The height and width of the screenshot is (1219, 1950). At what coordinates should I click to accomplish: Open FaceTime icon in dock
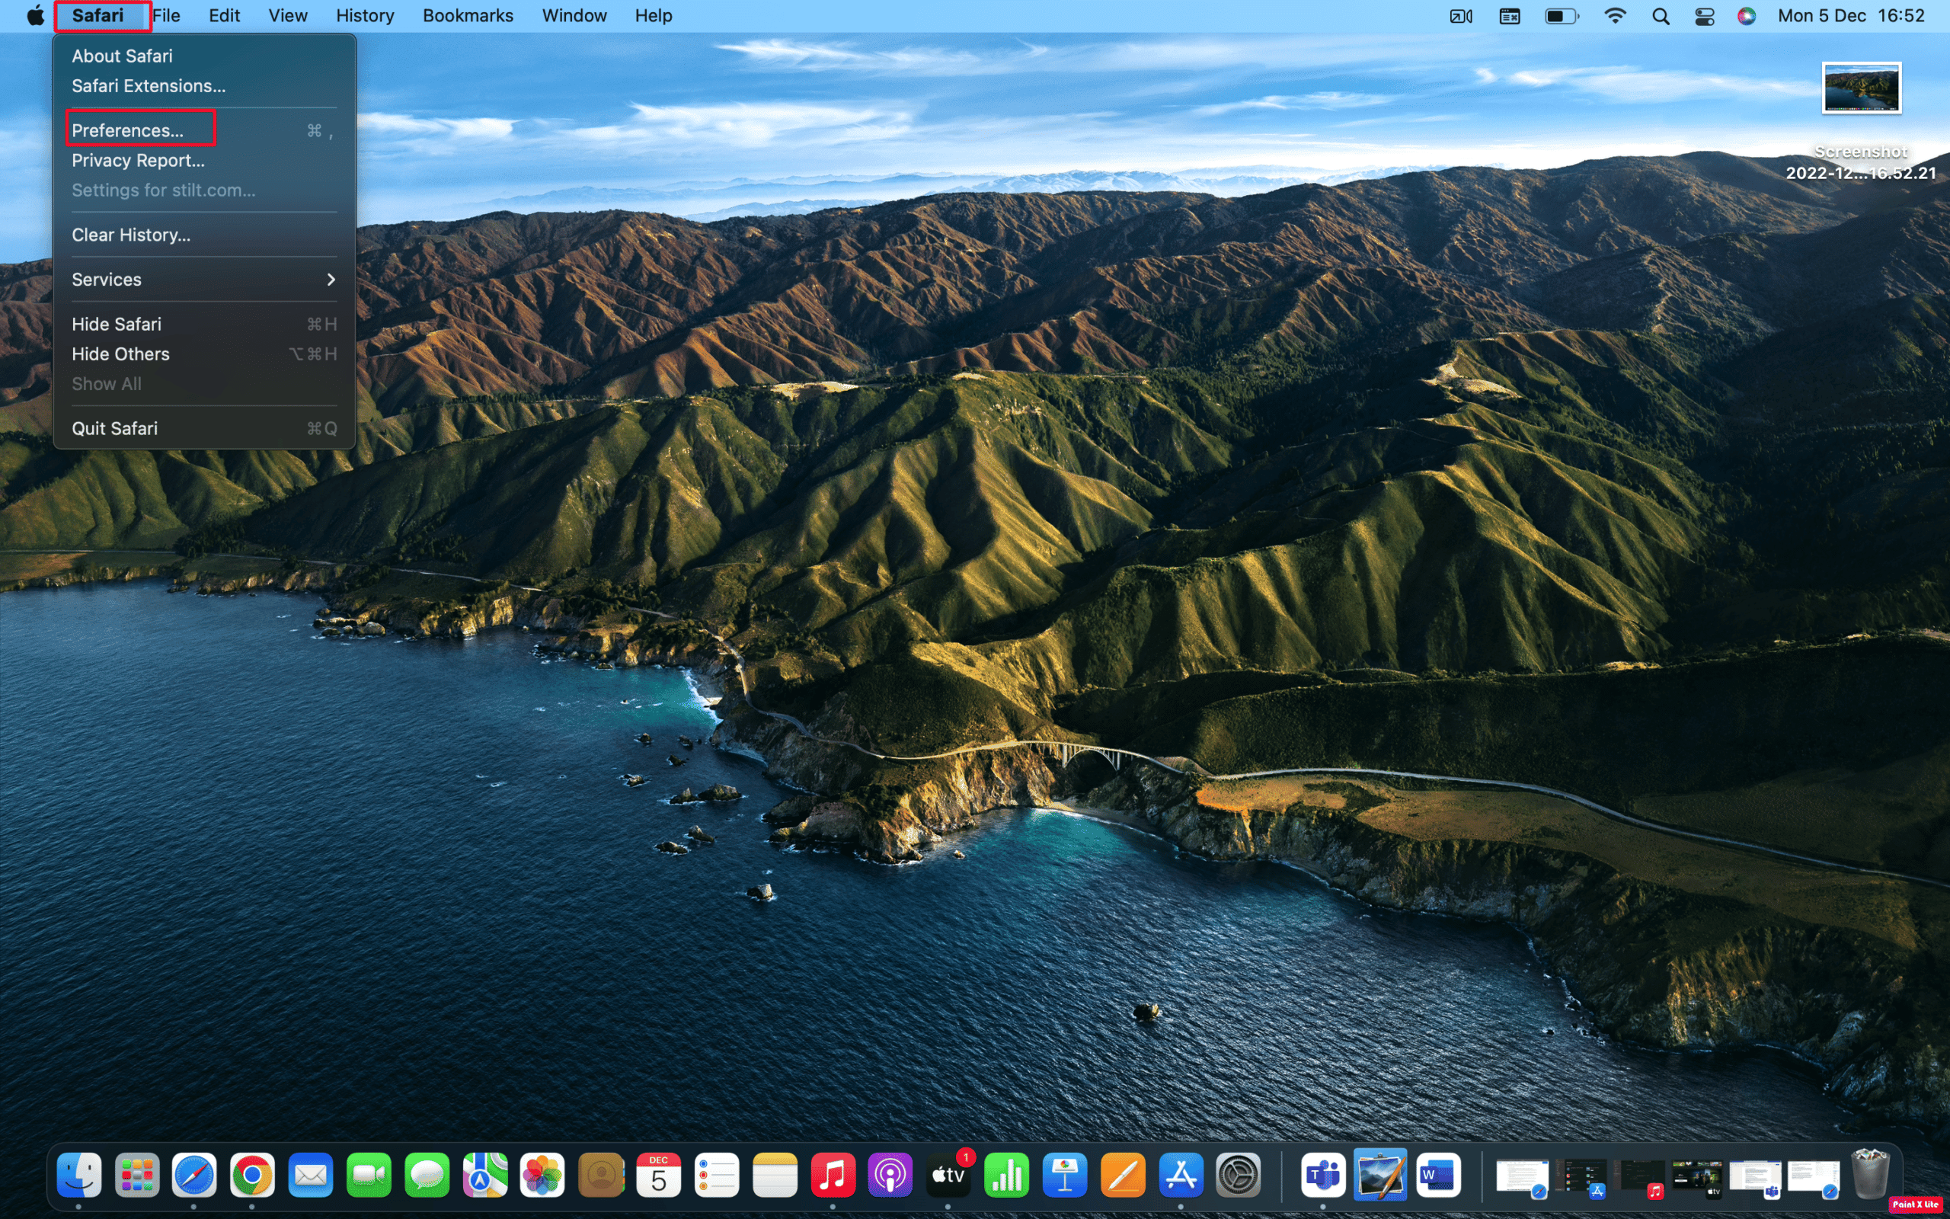[x=368, y=1176]
